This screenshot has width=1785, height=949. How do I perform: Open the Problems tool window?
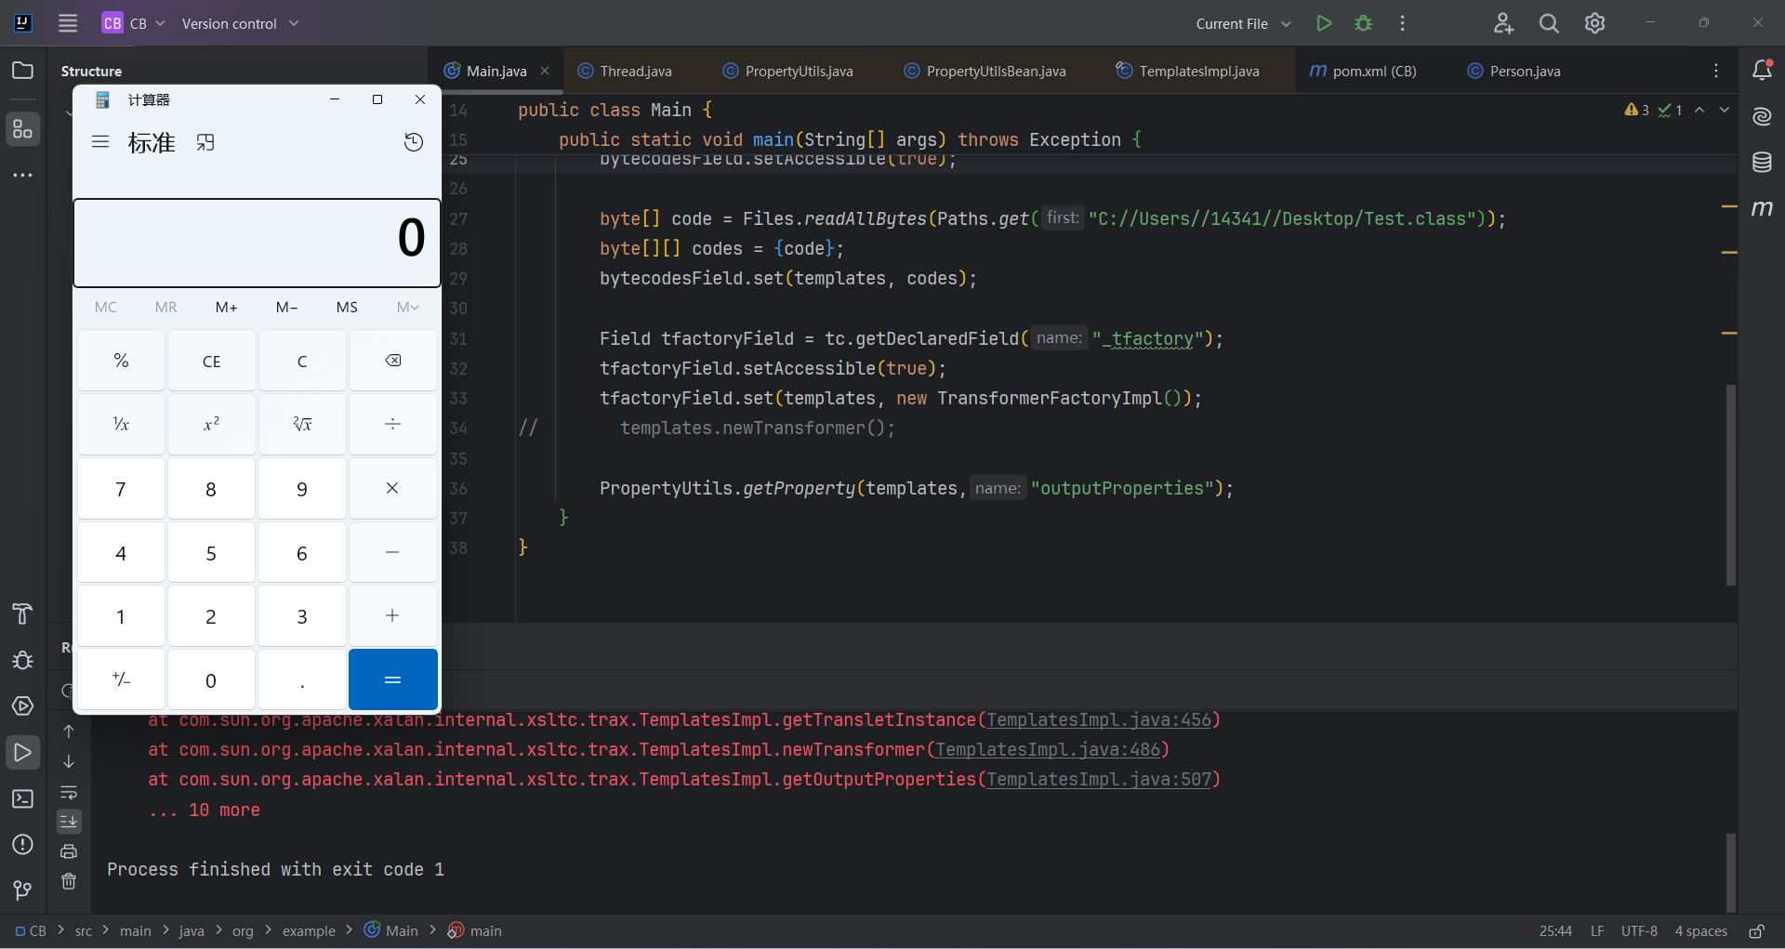(x=22, y=844)
